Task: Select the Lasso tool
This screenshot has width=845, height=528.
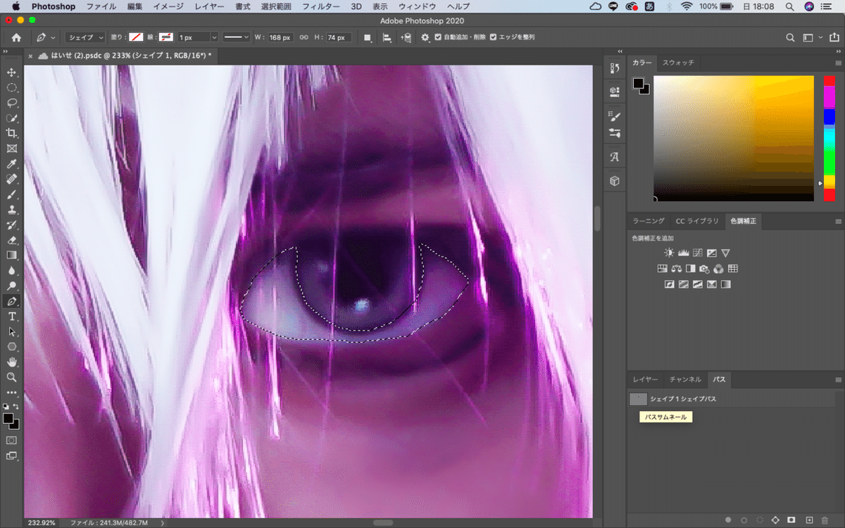Action: [x=12, y=103]
